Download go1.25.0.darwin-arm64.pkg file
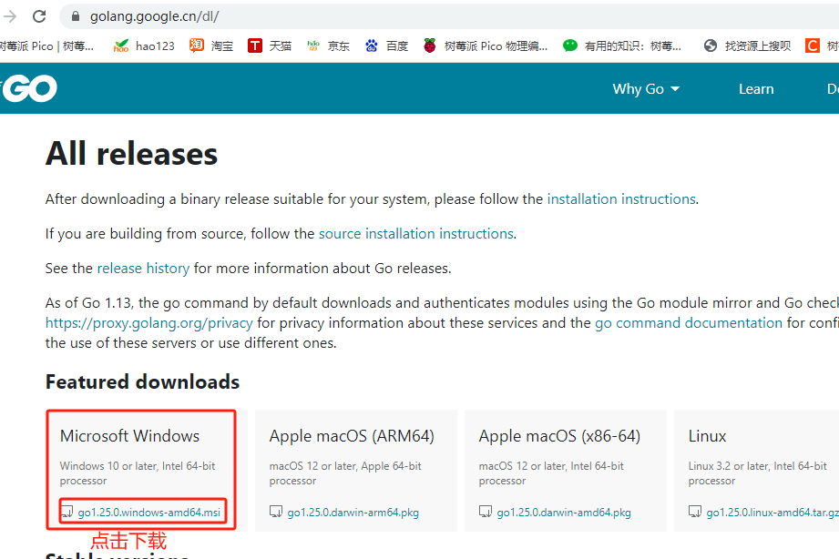This screenshot has width=839, height=559. [x=353, y=513]
